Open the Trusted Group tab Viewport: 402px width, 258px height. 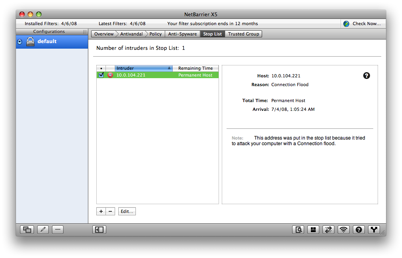(x=244, y=34)
